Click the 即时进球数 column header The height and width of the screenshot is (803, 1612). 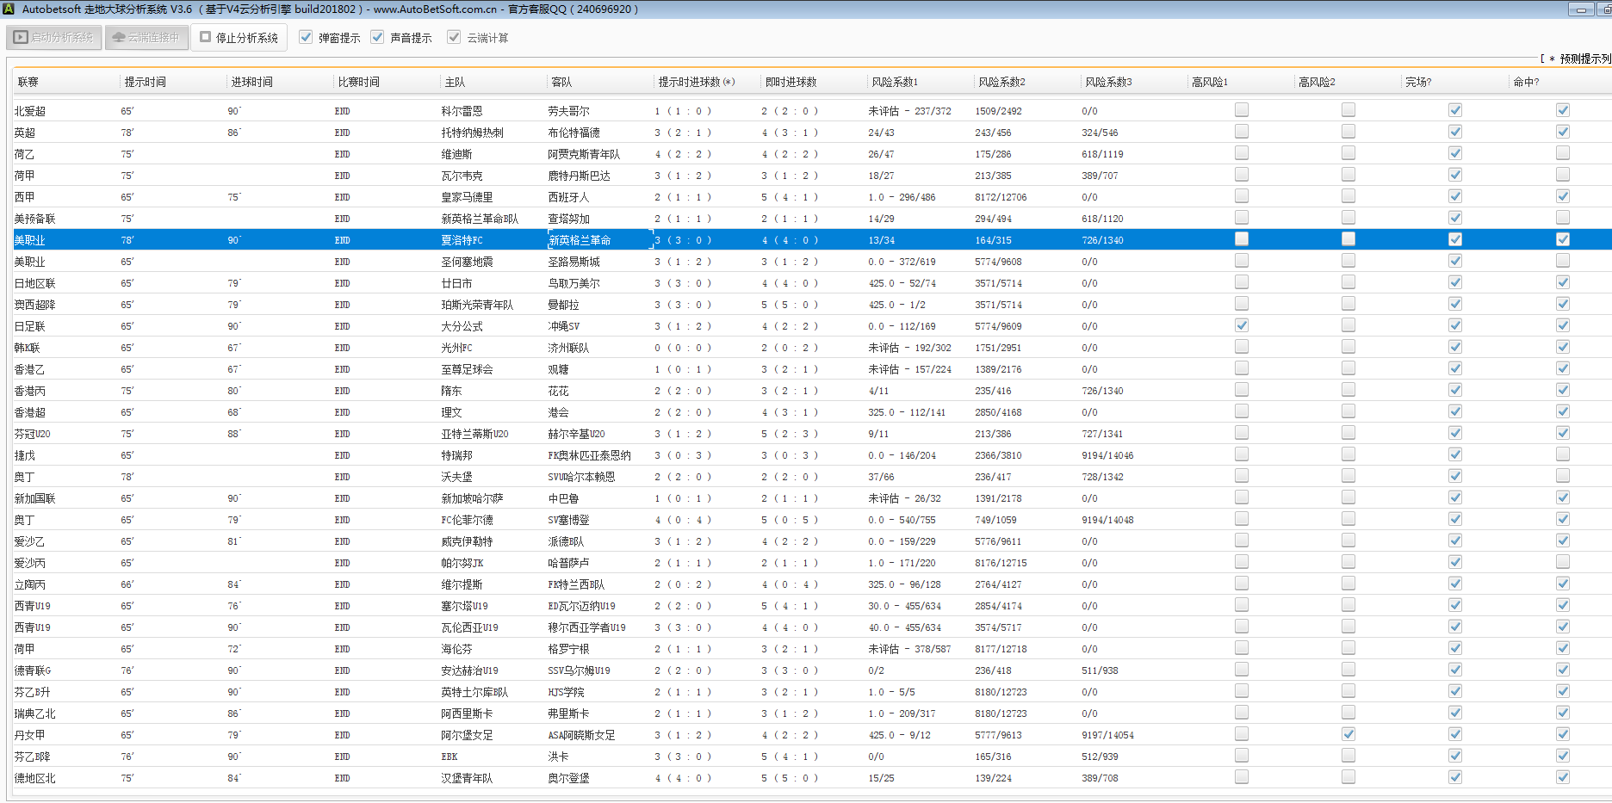point(790,82)
